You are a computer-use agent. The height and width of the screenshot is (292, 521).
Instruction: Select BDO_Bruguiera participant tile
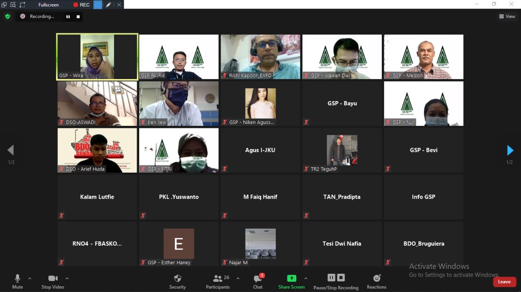[424, 244]
